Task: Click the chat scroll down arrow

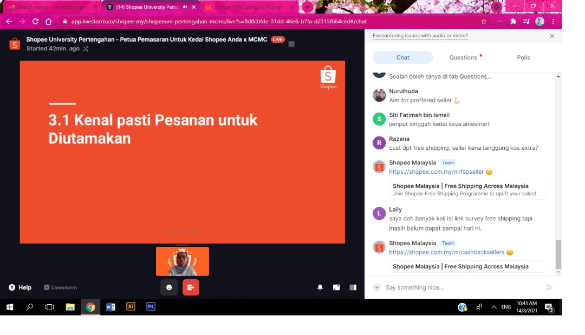Action: coord(558,272)
